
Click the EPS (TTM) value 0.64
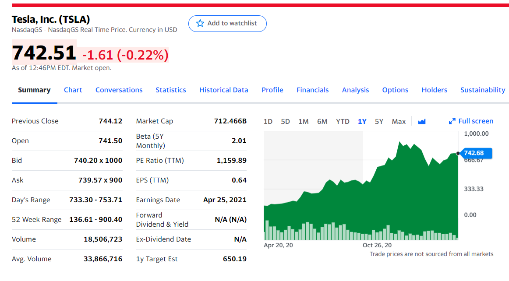[x=239, y=180]
